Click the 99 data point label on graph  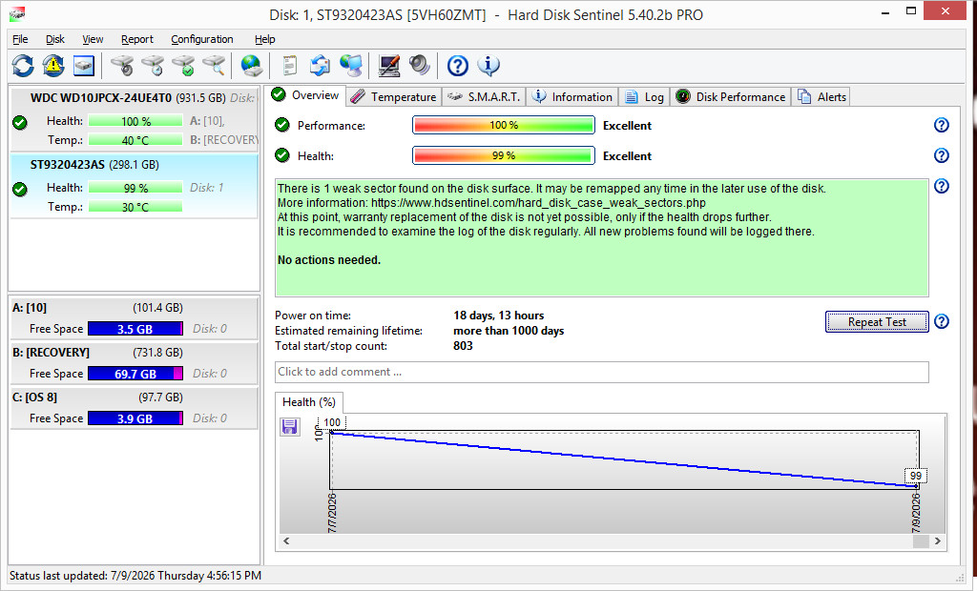pyautogui.click(x=915, y=476)
